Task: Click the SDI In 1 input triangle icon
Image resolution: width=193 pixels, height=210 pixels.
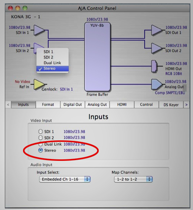Action: 39,30
